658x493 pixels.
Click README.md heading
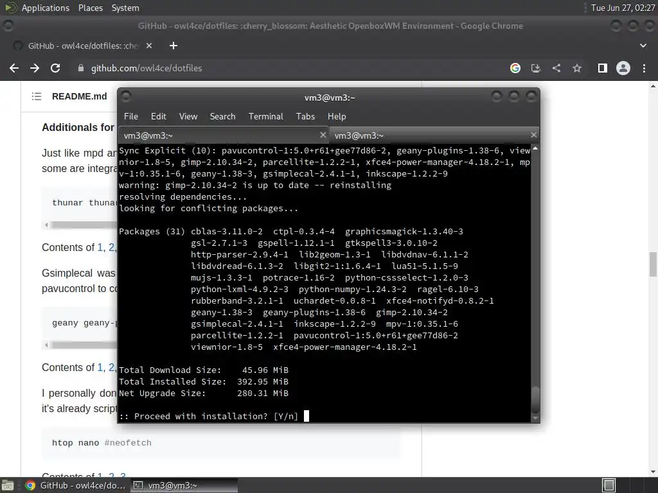pyautogui.click(x=79, y=96)
